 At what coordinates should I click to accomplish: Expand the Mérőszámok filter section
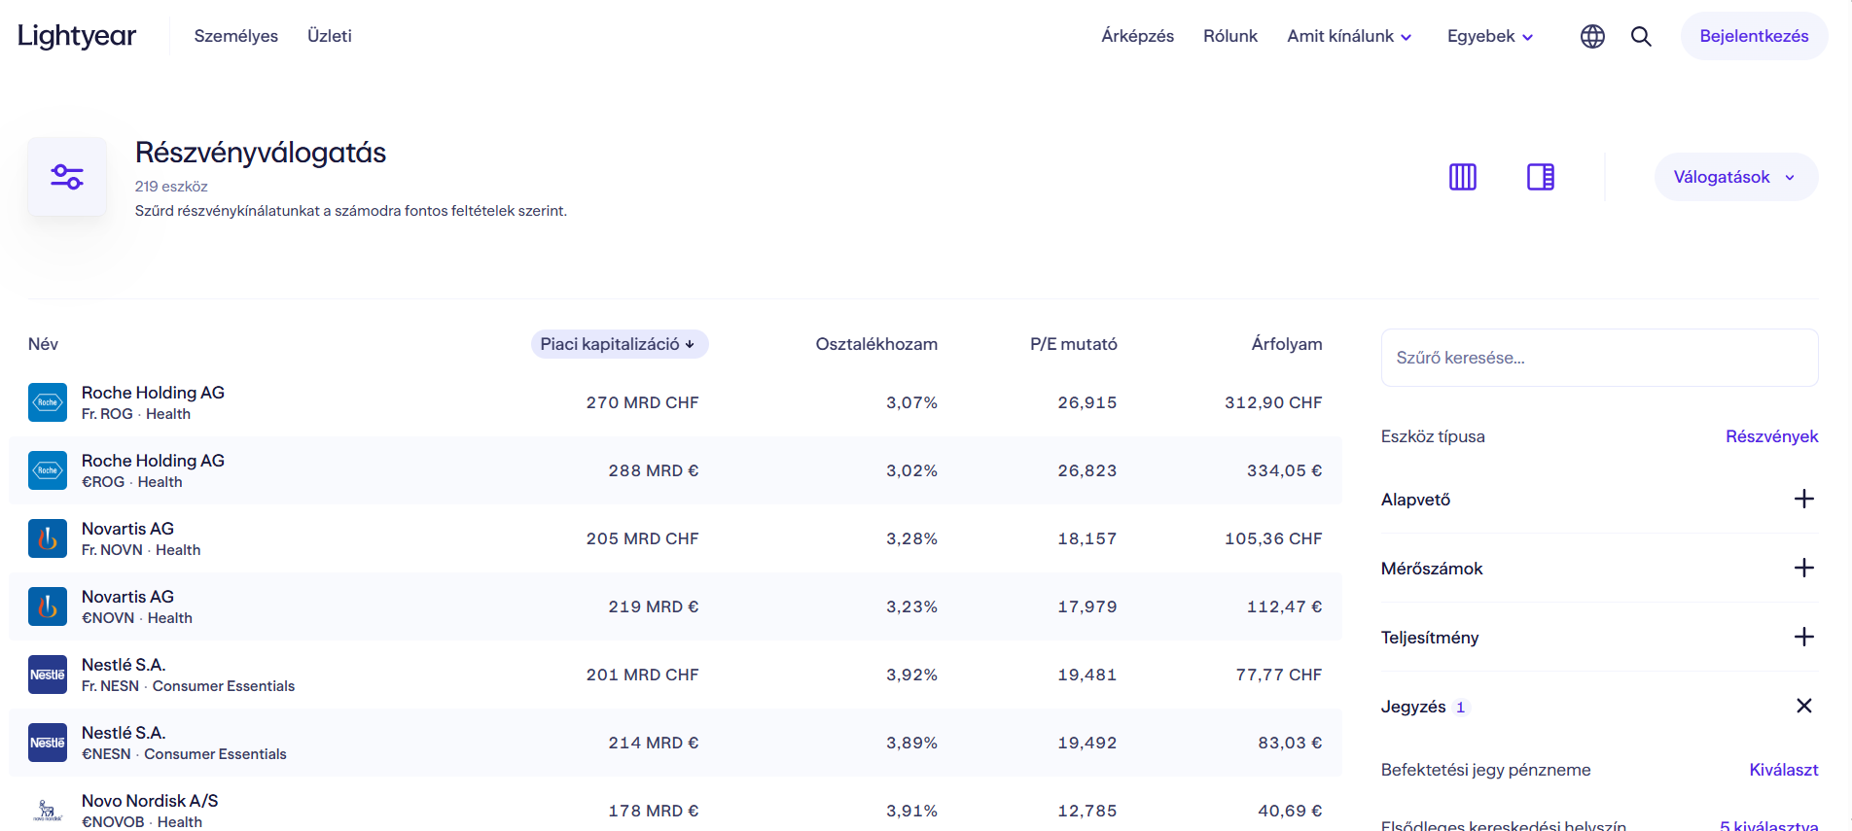(x=1803, y=569)
